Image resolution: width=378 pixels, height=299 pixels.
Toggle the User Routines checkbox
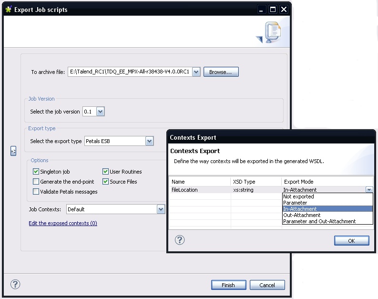click(106, 172)
